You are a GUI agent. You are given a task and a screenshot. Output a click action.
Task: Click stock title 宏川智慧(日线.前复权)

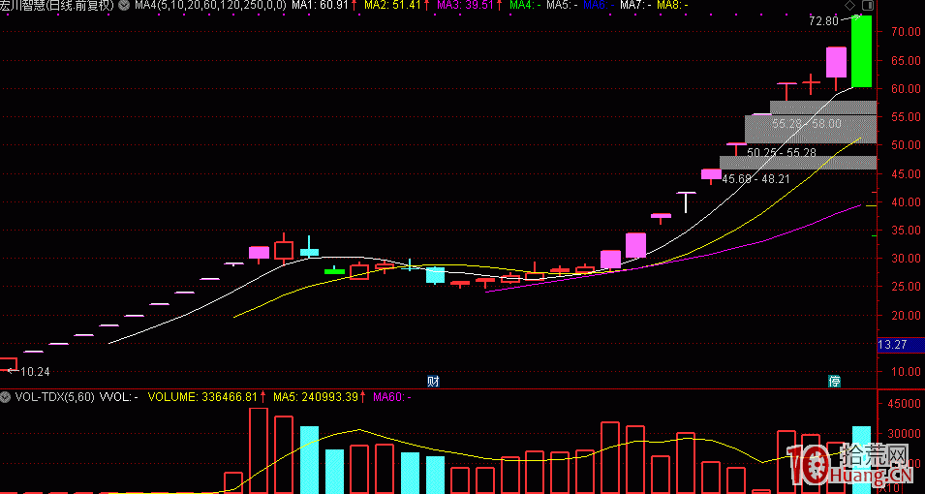click(58, 5)
